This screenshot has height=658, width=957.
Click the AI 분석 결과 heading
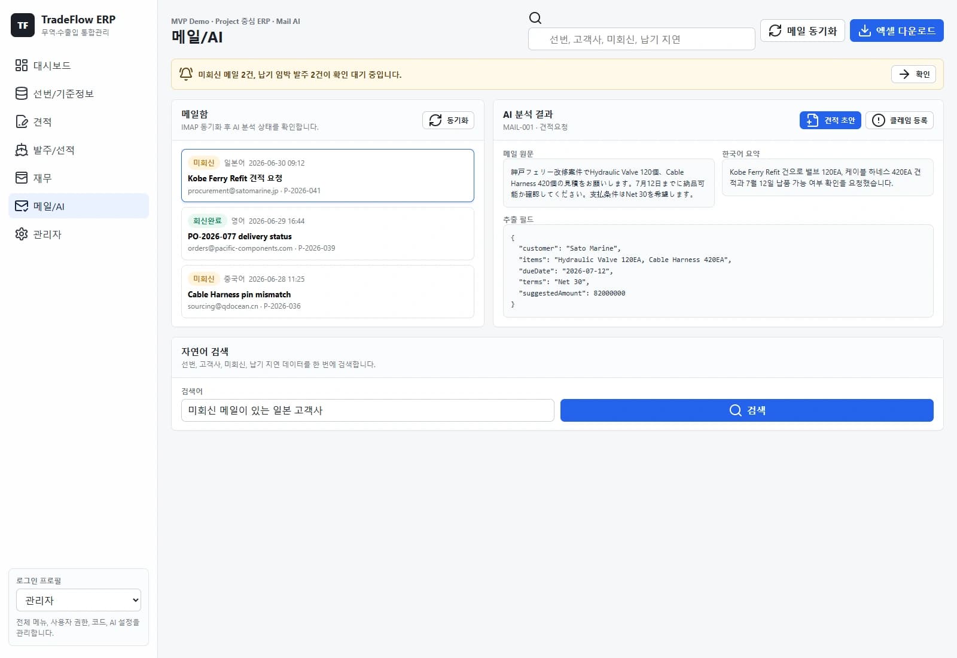[528, 114]
